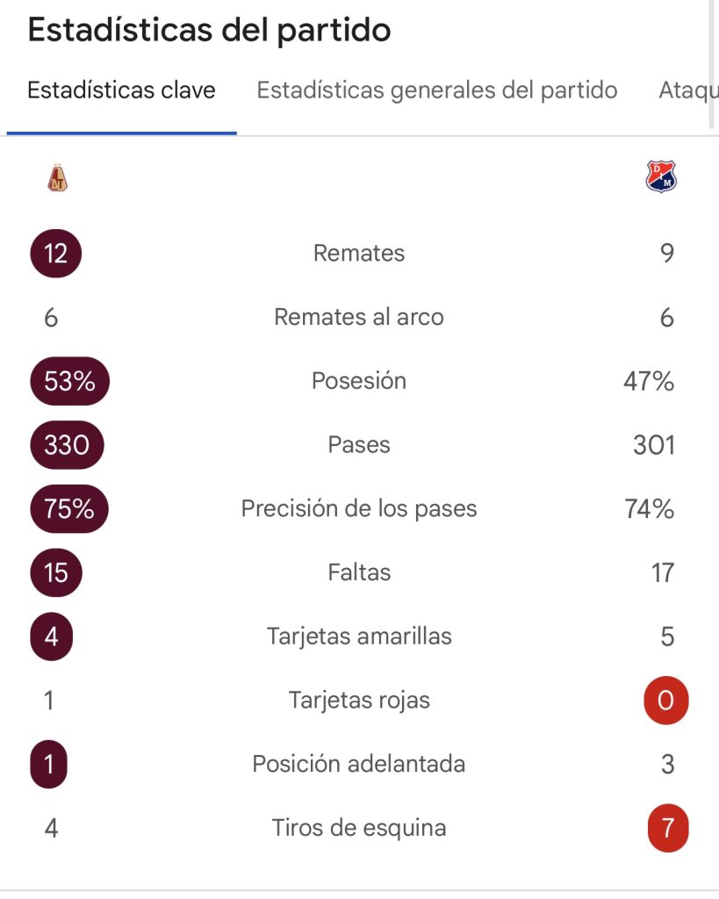Click the Independiente Medellín team crest
The height and width of the screenshot is (899, 719).
[661, 176]
